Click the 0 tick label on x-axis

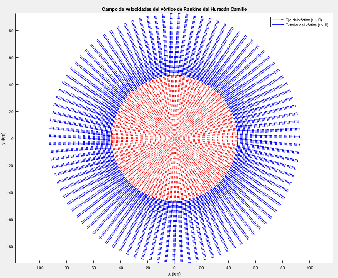point(174,268)
